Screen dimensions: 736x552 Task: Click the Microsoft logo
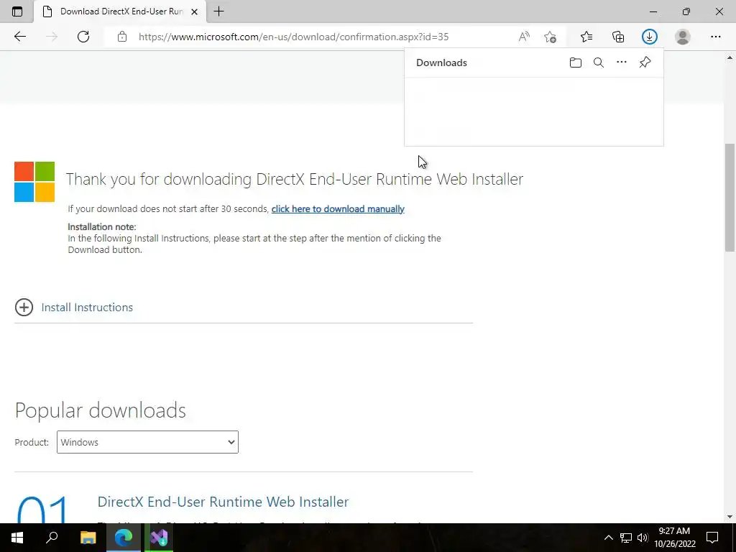tap(34, 182)
